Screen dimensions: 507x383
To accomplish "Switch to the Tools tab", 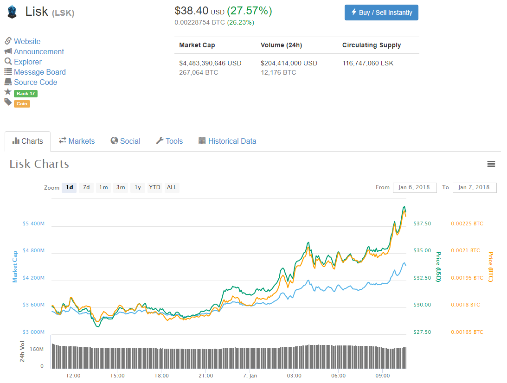I will (169, 141).
